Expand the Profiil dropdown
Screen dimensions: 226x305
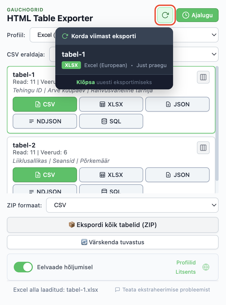point(196,35)
